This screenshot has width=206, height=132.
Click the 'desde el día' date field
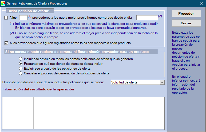click(147, 18)
